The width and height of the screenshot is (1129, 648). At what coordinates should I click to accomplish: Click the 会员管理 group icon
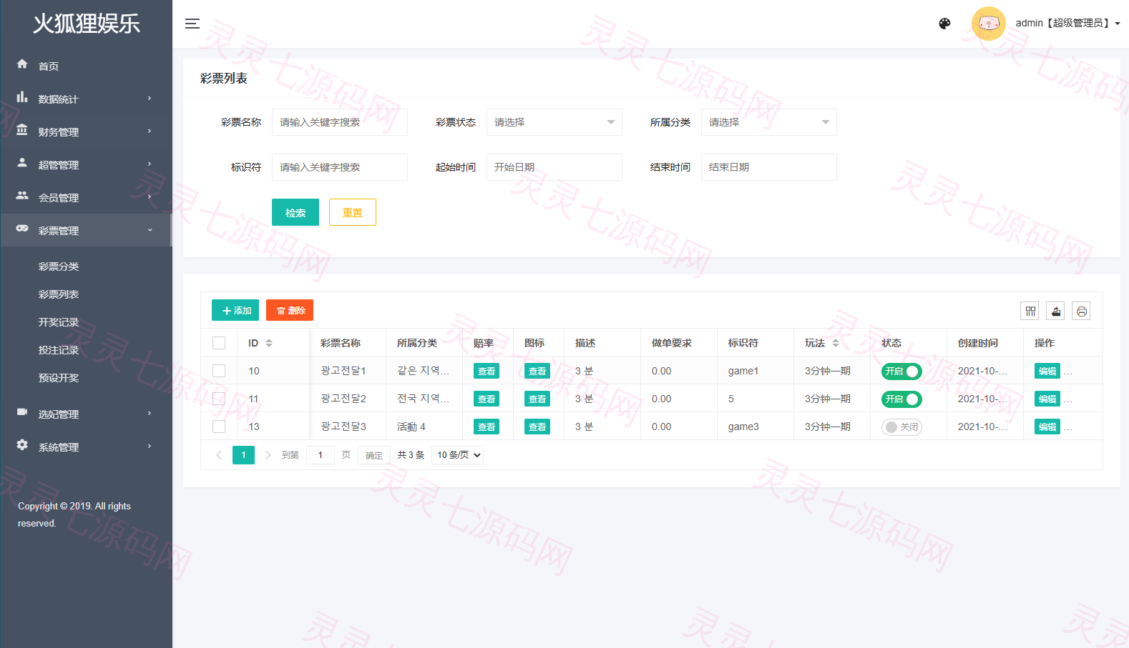(22, 196)
